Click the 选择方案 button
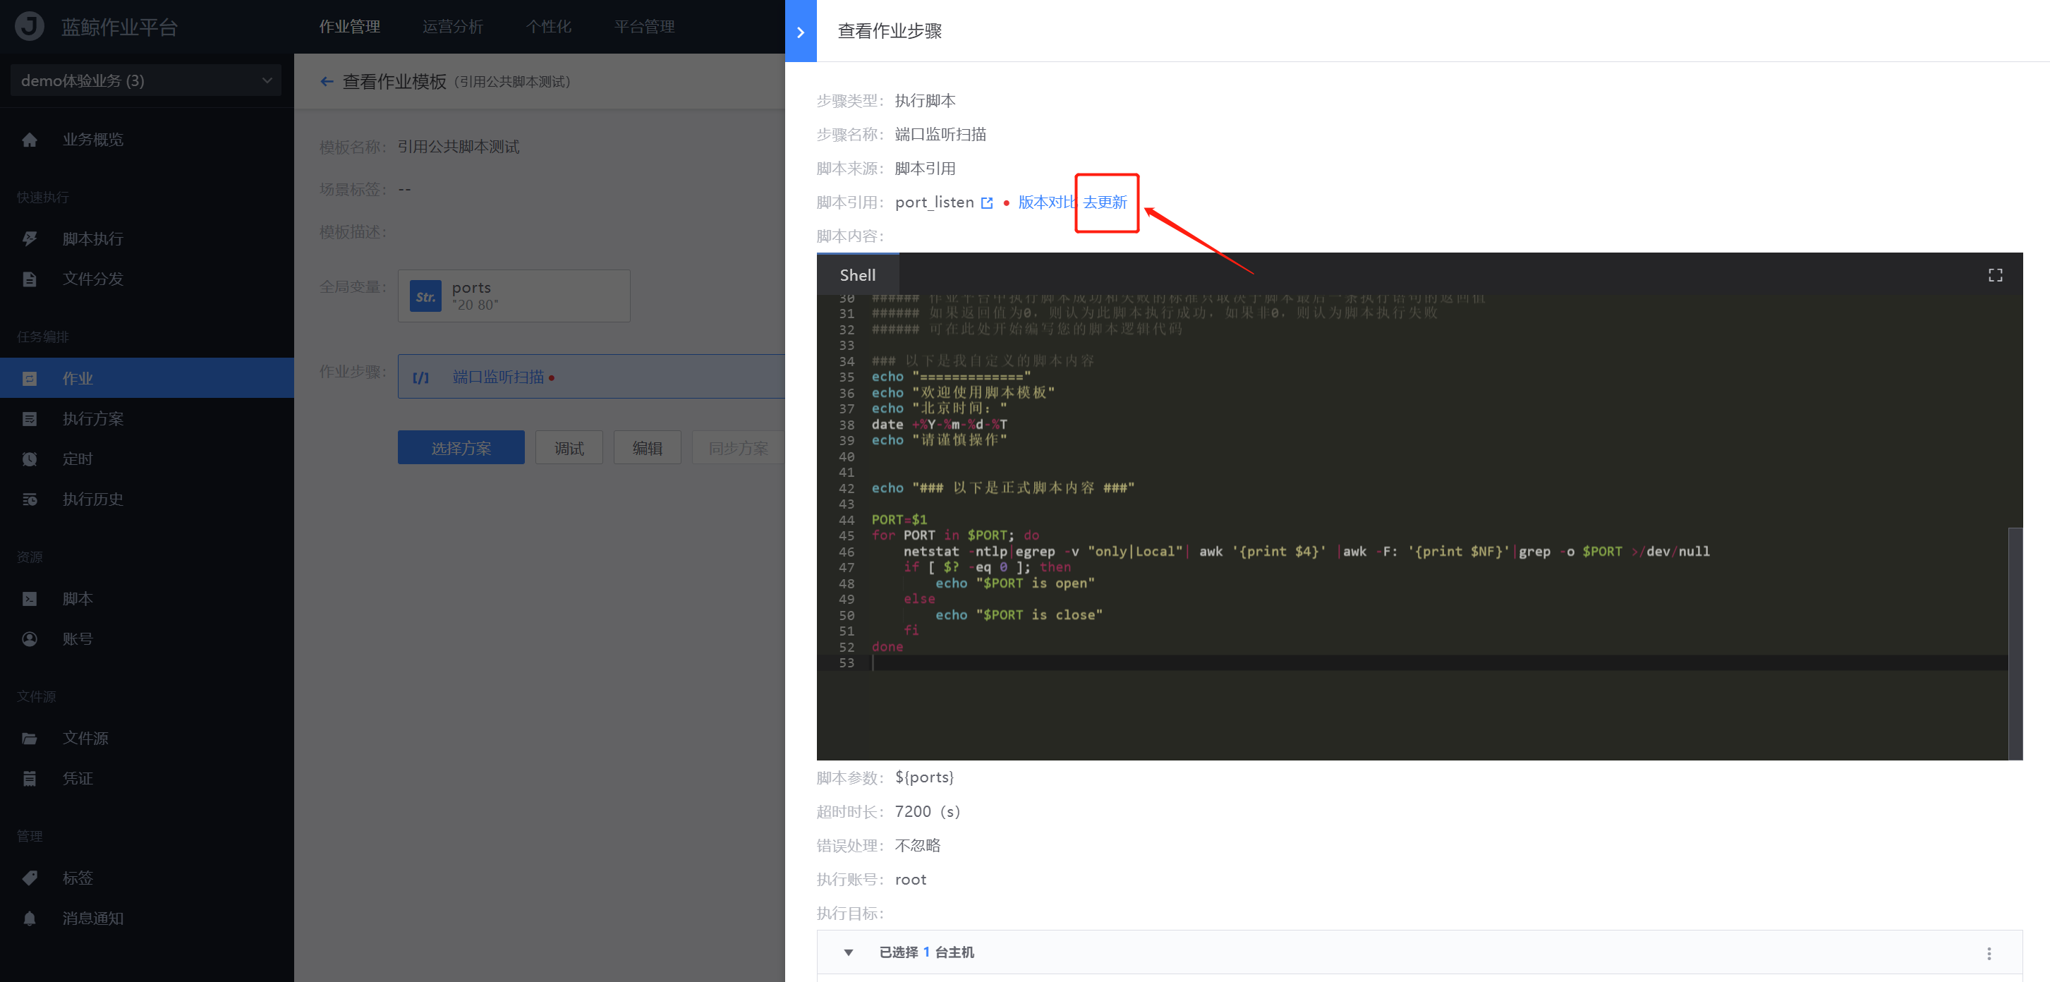Viewport: 2050px width, 982px height. click(x=461, y=448)
